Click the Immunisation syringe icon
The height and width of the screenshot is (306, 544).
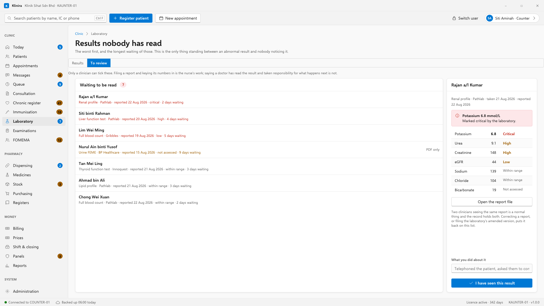[7, 112]
